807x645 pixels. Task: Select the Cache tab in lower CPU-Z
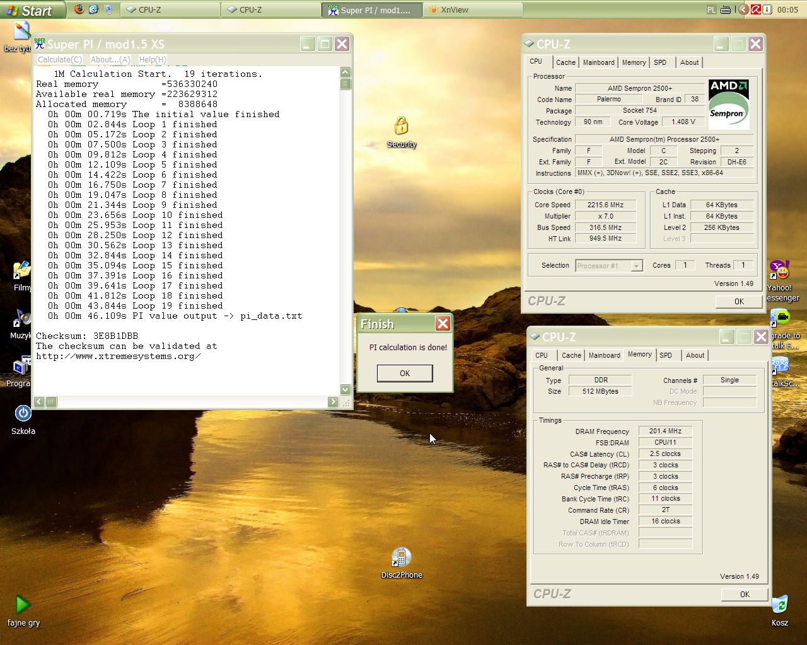pyautogui.click(x=571, y=355)
